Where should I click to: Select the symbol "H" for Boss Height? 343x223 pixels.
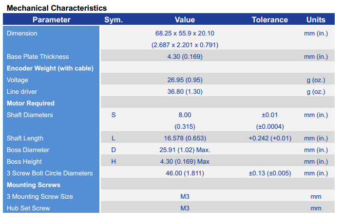coord(114,162)
